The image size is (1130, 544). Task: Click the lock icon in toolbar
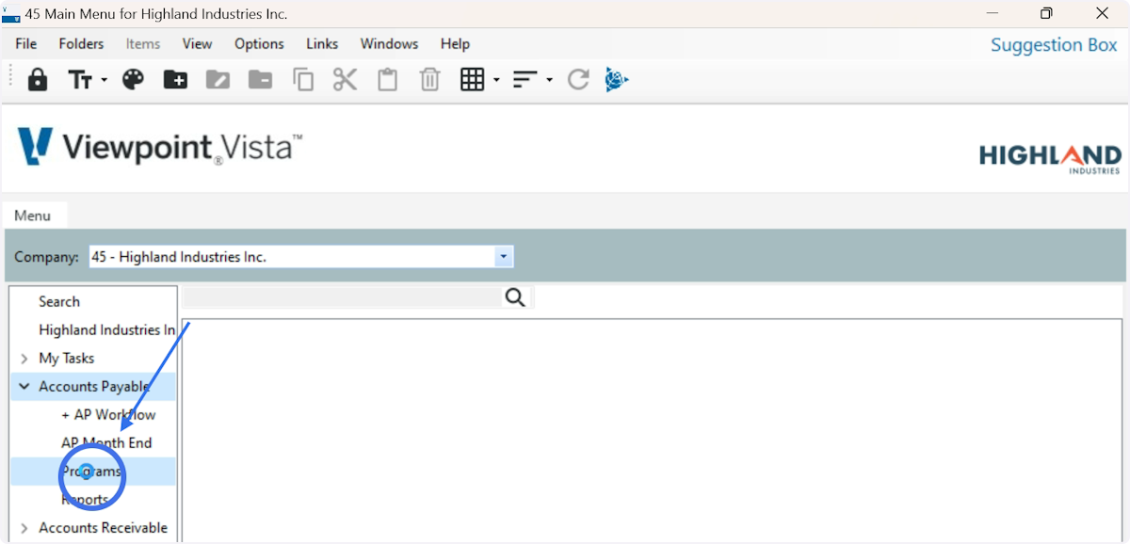38,80
